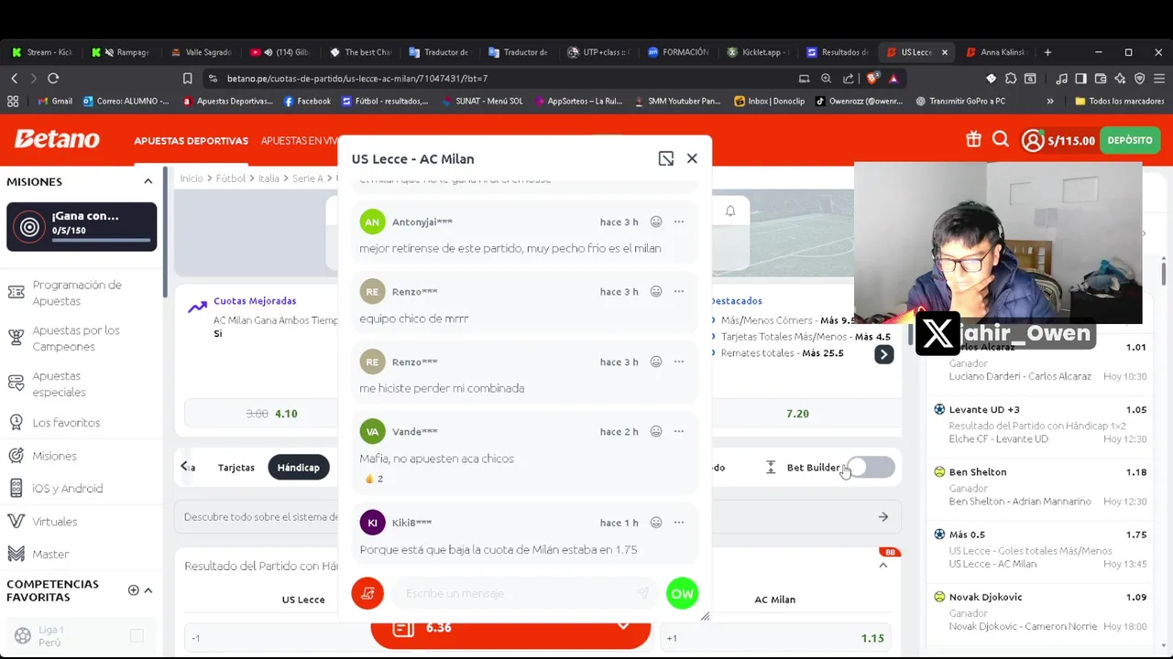The height and width of the screenshot is (659, 1173).
Task: Tick the Liga 1 Perú checkbox
Action: [137, 635]
